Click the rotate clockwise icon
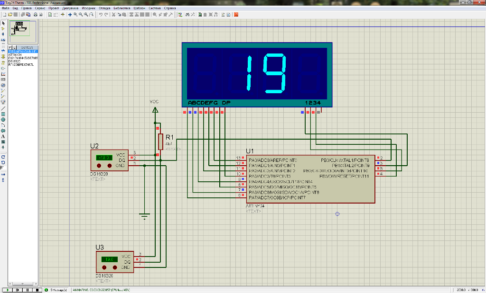The height and width of the screenshot is (293, 486). 3,157
